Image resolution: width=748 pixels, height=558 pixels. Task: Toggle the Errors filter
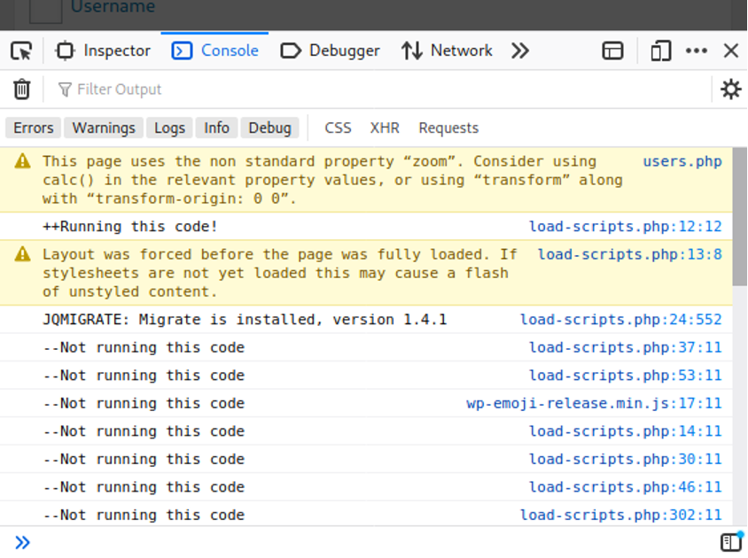[x=34, y=128]
